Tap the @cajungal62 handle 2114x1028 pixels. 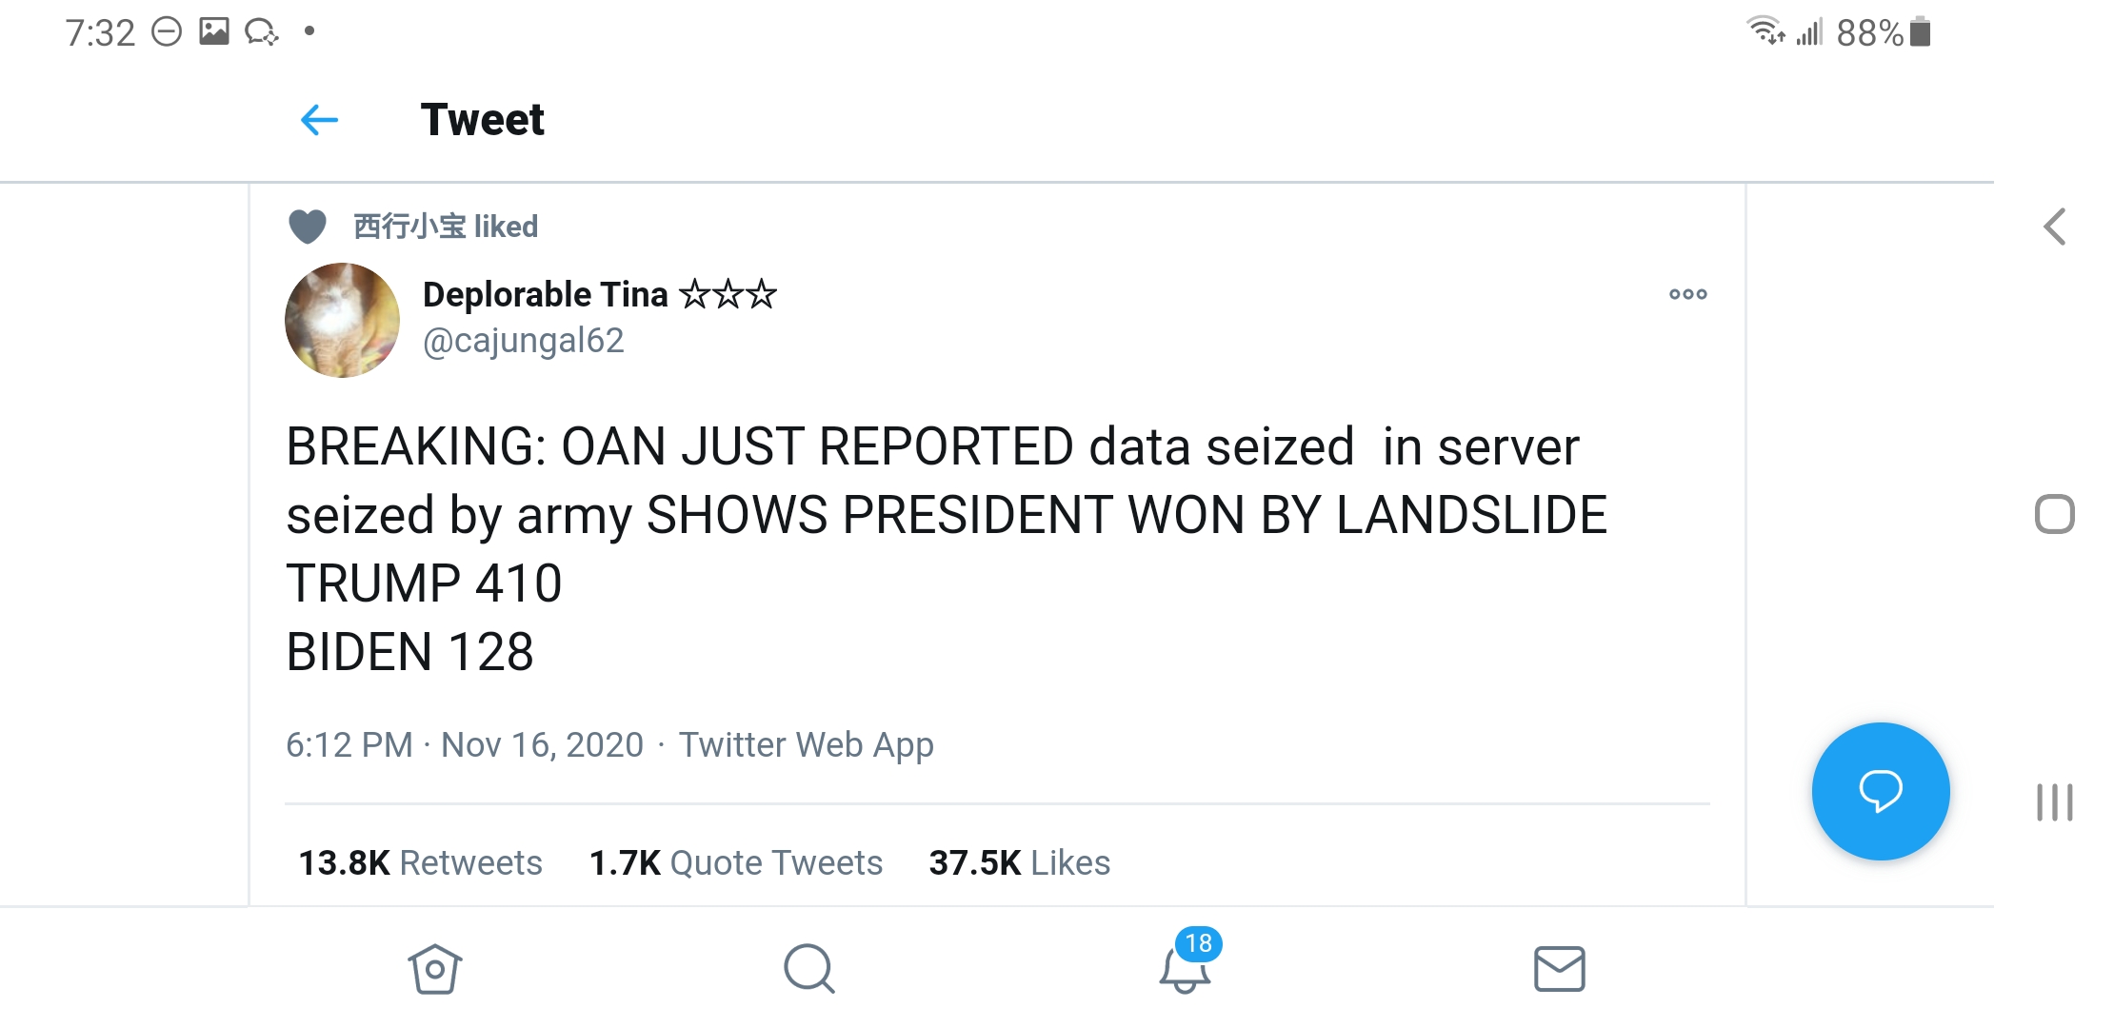click(x=523, y=341)
